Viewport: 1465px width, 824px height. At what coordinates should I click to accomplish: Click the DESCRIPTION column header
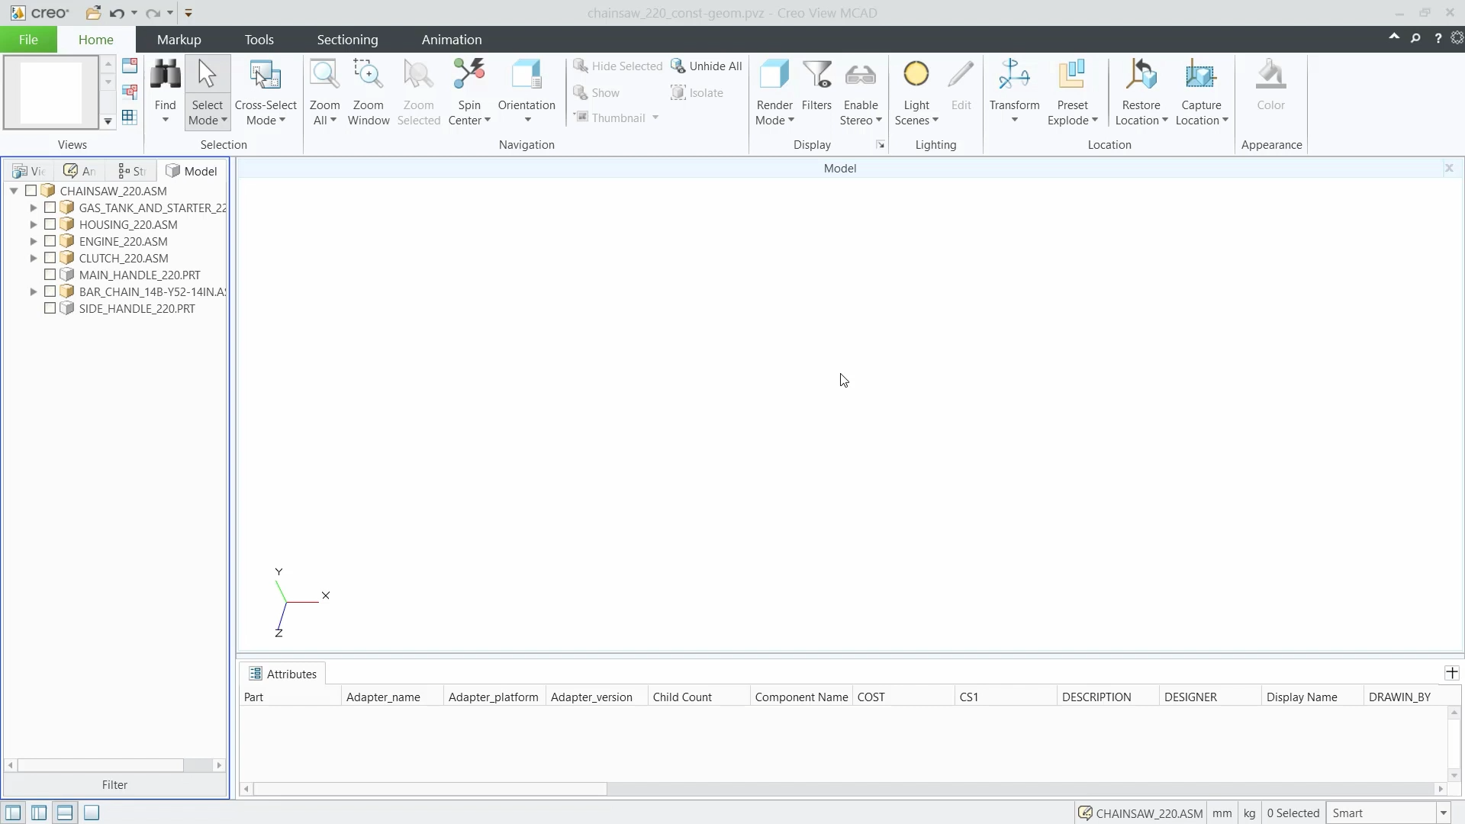1107,697
